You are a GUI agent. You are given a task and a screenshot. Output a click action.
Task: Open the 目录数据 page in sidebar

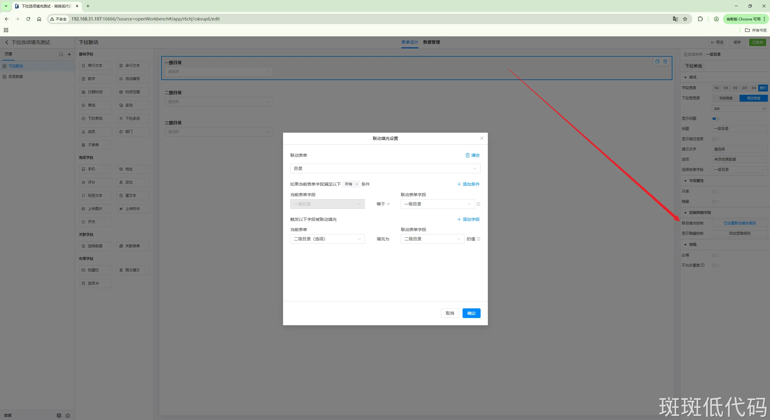tap(16, 76)
